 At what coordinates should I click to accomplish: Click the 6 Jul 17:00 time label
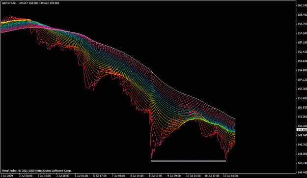pyautogui.click(x=100, y=176)
